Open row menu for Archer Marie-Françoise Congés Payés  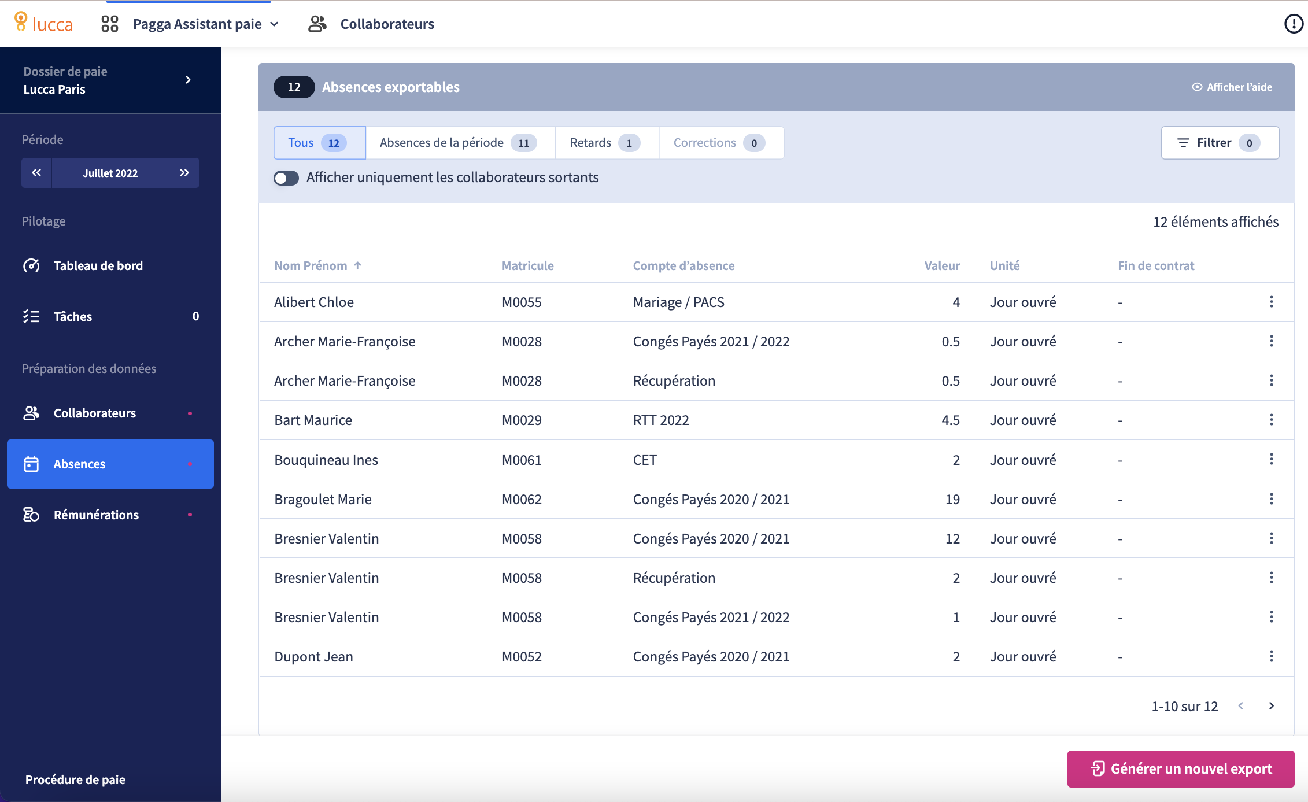click(x=1272, y=341)
